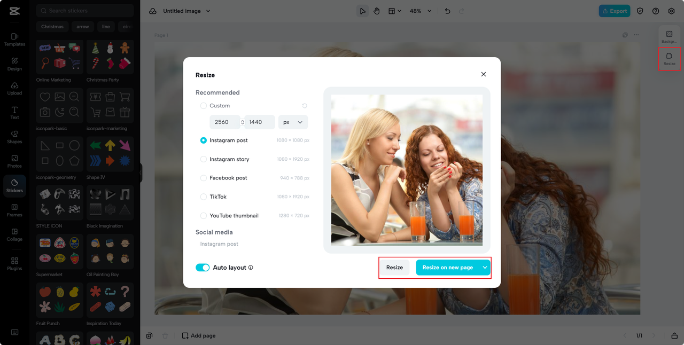Image resolution: width=684 pixels, height=345 pixels.
Task: Close the Resize dialog
Action: (484, 74)
